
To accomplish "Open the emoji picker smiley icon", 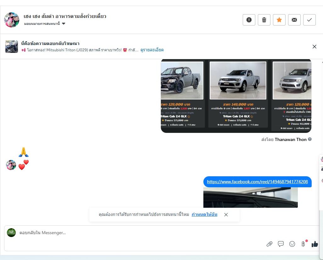I will click(x=292, y=244).
